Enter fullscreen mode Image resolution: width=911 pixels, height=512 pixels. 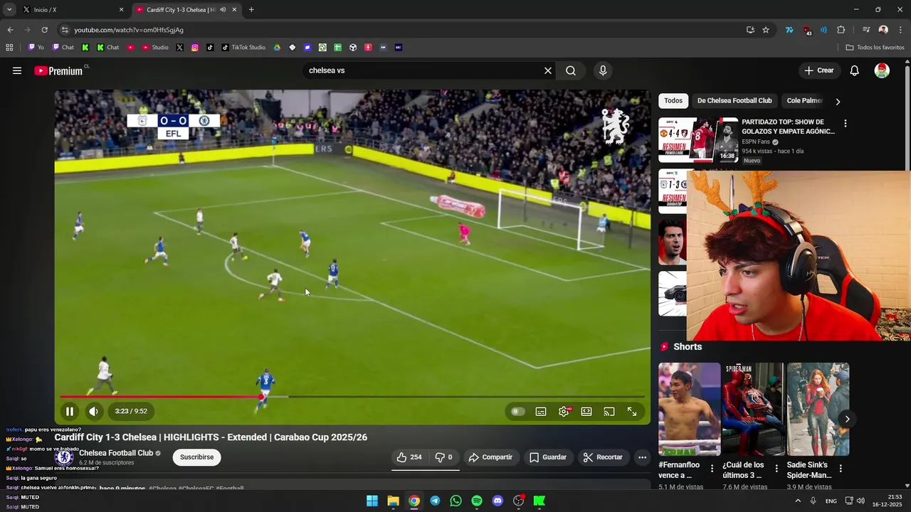[632, 411]
